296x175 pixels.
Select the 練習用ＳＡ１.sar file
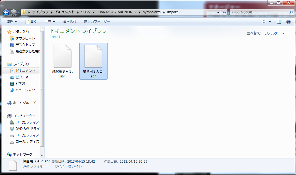click(x=62, y=61)
